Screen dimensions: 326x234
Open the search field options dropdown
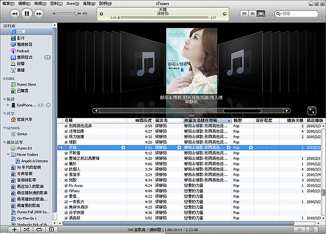pyautogui.click(x=278, y=14)
